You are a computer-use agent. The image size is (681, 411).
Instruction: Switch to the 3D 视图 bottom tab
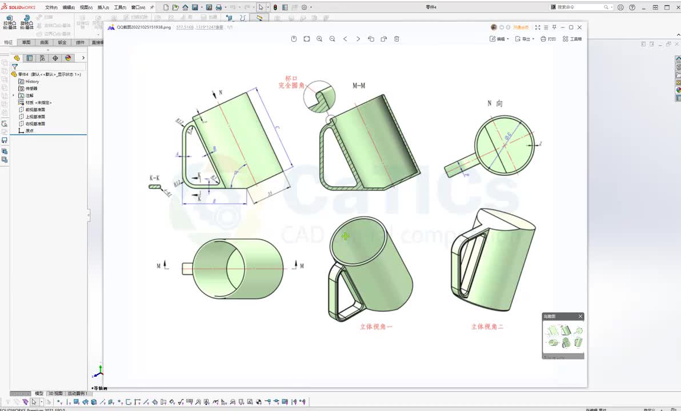pos(55,394)
